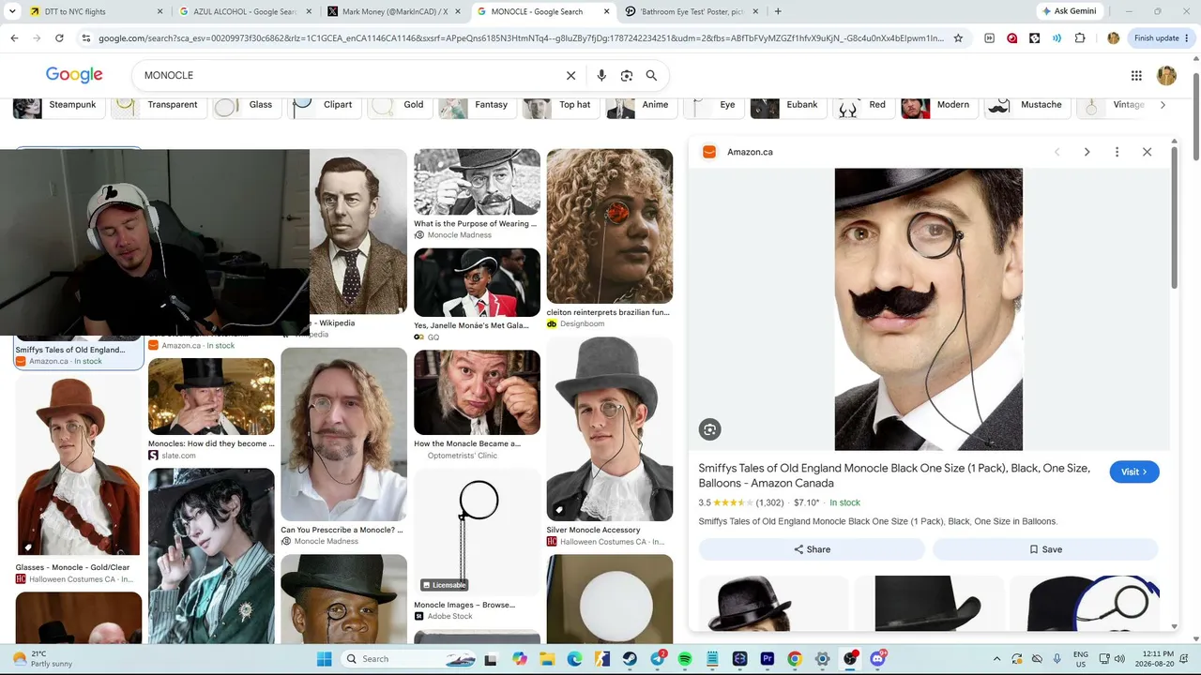
Task: Go back to the previous page
Action: point(14,38)
